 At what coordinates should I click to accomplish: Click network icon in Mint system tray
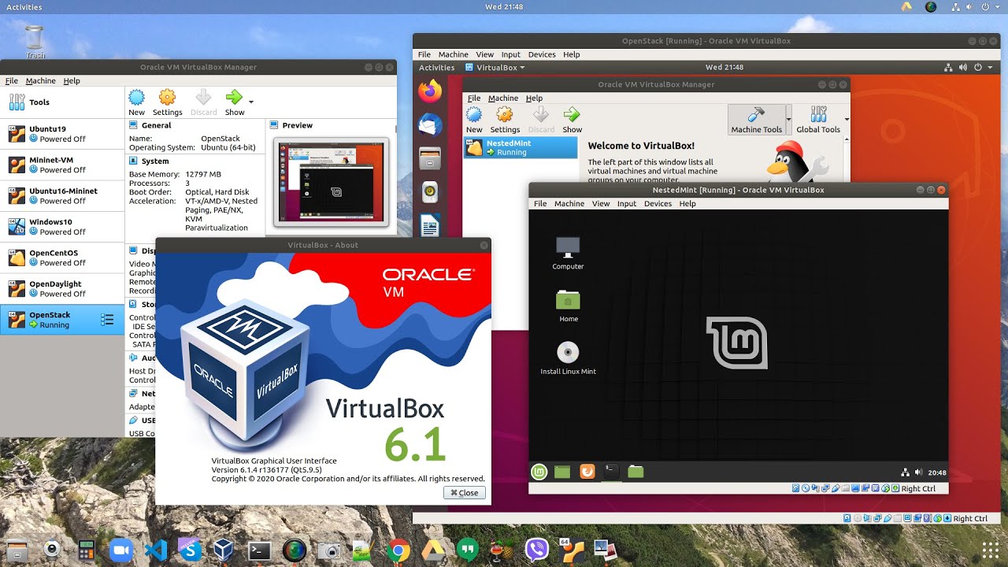906,472
